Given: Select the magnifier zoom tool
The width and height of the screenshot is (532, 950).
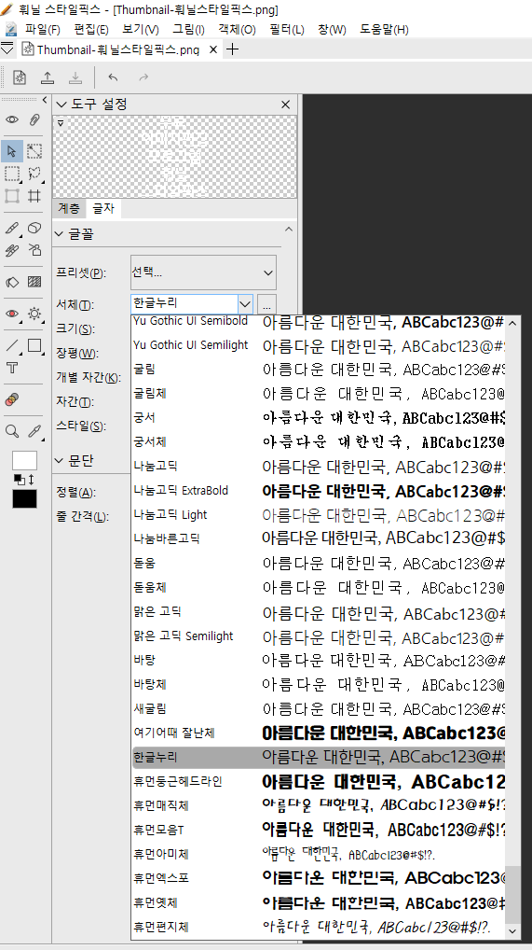Looking at the screenshot, I should [x=12, y=431].
